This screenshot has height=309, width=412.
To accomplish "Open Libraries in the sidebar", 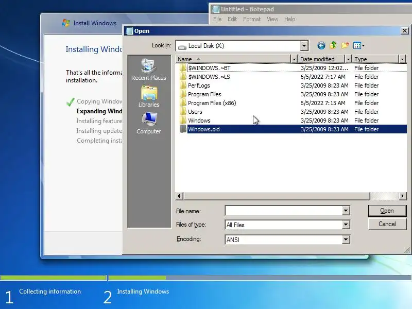I will tap(149, 96).
